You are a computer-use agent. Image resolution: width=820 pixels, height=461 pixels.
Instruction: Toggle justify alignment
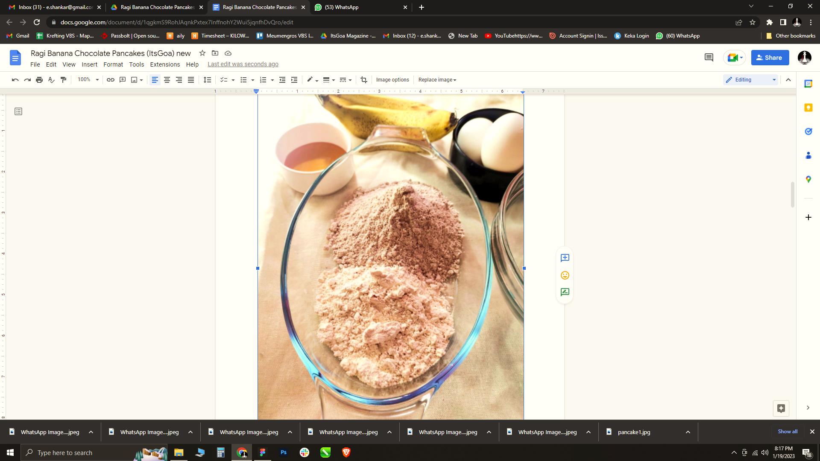coord(191,80)
